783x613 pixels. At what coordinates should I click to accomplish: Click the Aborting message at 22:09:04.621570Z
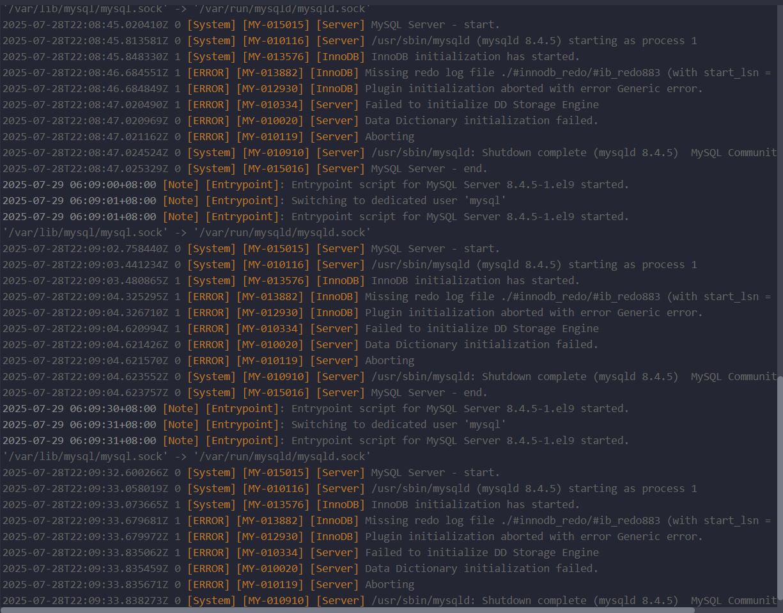389,360
